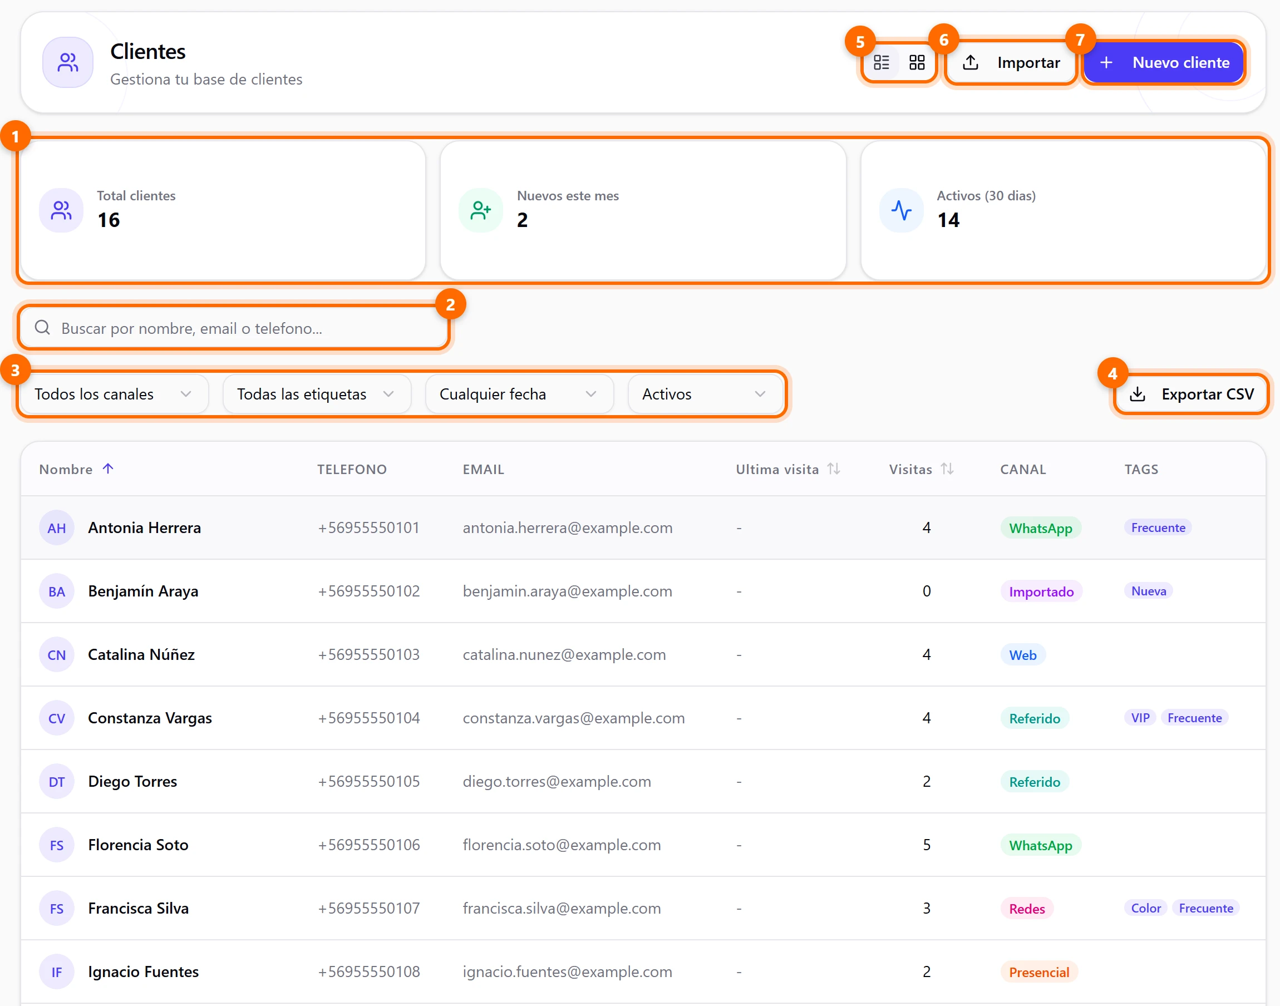The height and width of the screenshot is (1006, 1280).
Task: Open Francisca Silva client name
Action: point(139,908)
